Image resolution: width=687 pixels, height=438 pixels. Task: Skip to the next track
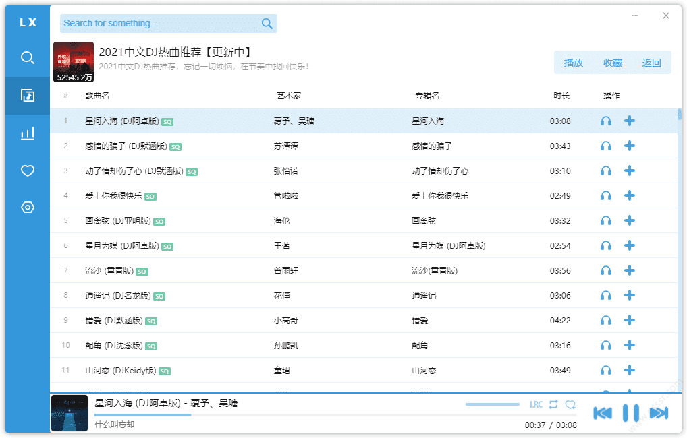tap(658, 413)
